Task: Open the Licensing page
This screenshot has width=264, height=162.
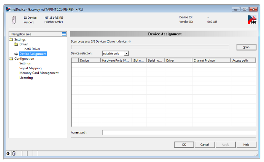Action: (26, 78)
